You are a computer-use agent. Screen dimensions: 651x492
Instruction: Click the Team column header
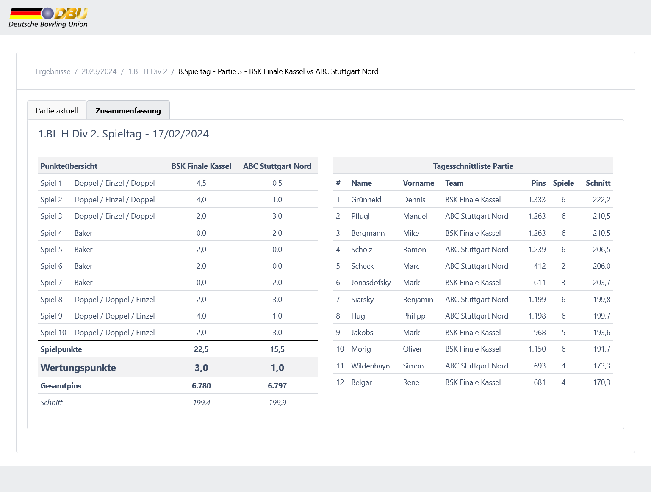[x=454, y=183]
